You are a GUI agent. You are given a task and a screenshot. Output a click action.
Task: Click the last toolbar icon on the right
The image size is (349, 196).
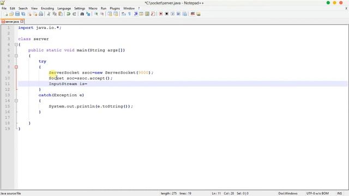pyautogui.click(x=198, y=14)
